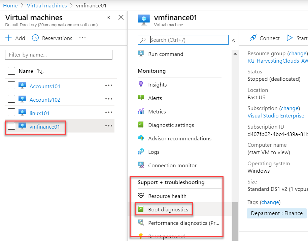
Task: Open Visual Studio Enterprise subscription link
Action: point(276,115)
